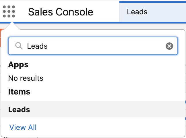The image size is (186, 138).
Task: Switch to the Leads navigation tab
Action: click(137, 12)
